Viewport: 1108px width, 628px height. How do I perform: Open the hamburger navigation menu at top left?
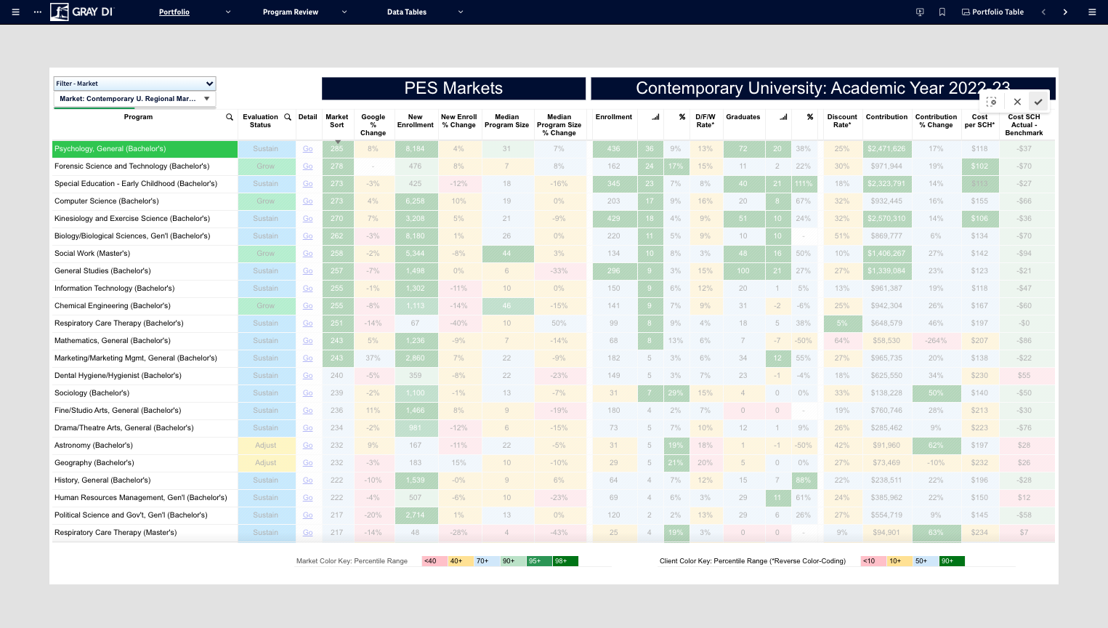pos(15,12)
